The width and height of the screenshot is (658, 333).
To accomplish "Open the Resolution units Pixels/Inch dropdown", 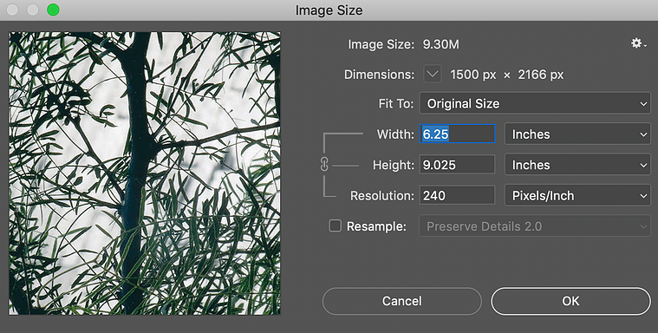I will tap(577, 196).
